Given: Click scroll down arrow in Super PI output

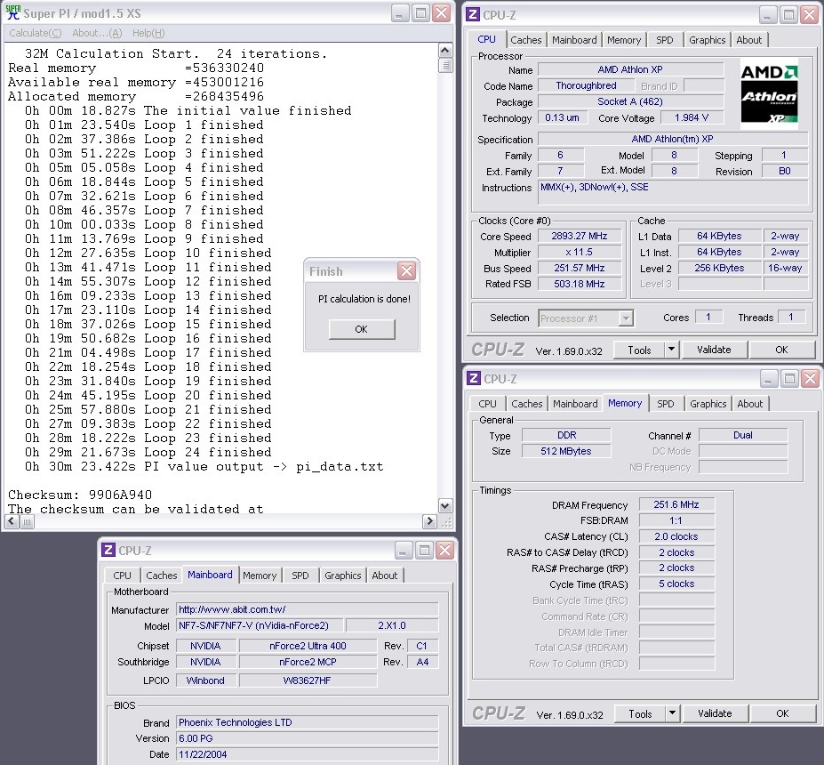Looking at the screenshot, I should 445,506.
